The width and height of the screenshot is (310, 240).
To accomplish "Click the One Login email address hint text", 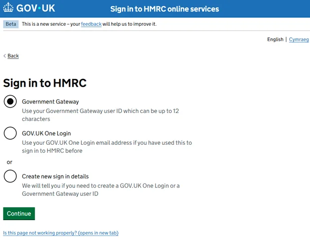I will (107, 147).
